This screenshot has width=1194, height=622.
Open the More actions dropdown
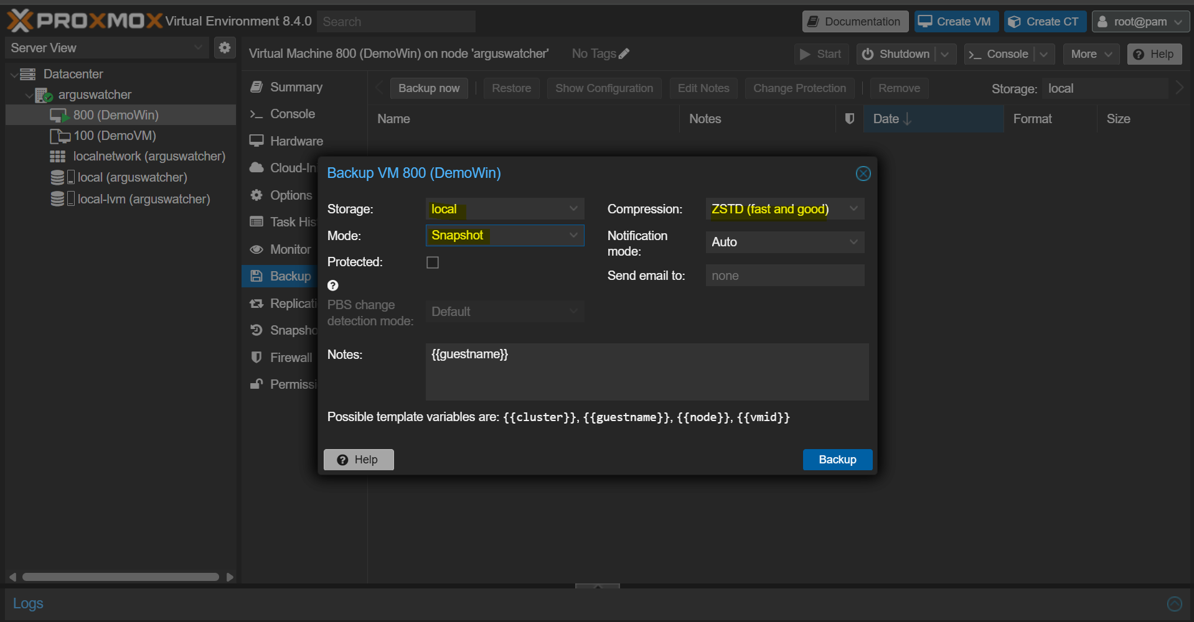(1091, 54)
